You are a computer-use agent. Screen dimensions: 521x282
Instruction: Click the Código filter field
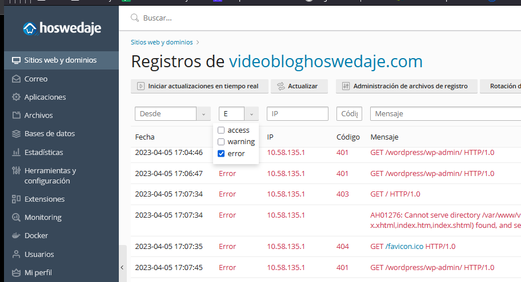pyautogui.click(x=349, y=114)
